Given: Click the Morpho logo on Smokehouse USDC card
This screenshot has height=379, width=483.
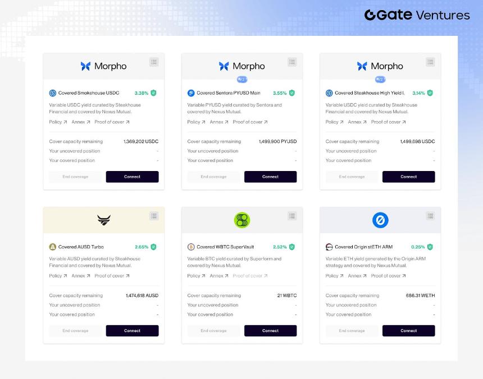Looking at the screenshot, I should [103, 66].
